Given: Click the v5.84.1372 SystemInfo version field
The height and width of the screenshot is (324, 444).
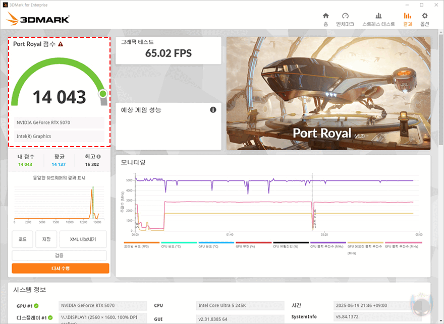Looking at the screenshot, I should pos(377,316).
